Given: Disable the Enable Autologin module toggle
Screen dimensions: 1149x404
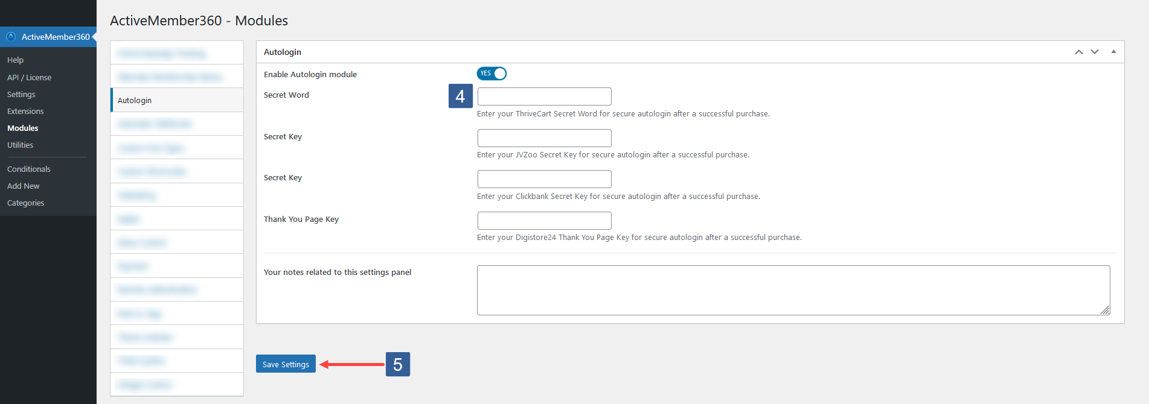Looking at the screenshot, I should pyautogui.click(x=491, y=73).
